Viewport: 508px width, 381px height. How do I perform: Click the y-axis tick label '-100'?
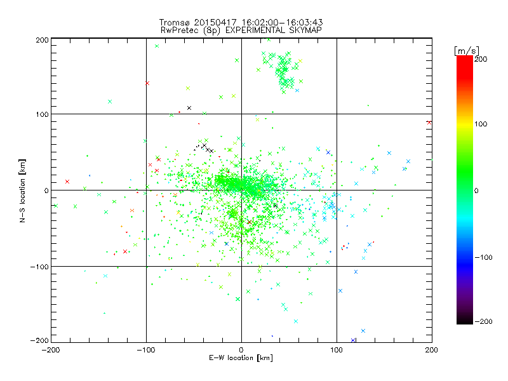39,267
